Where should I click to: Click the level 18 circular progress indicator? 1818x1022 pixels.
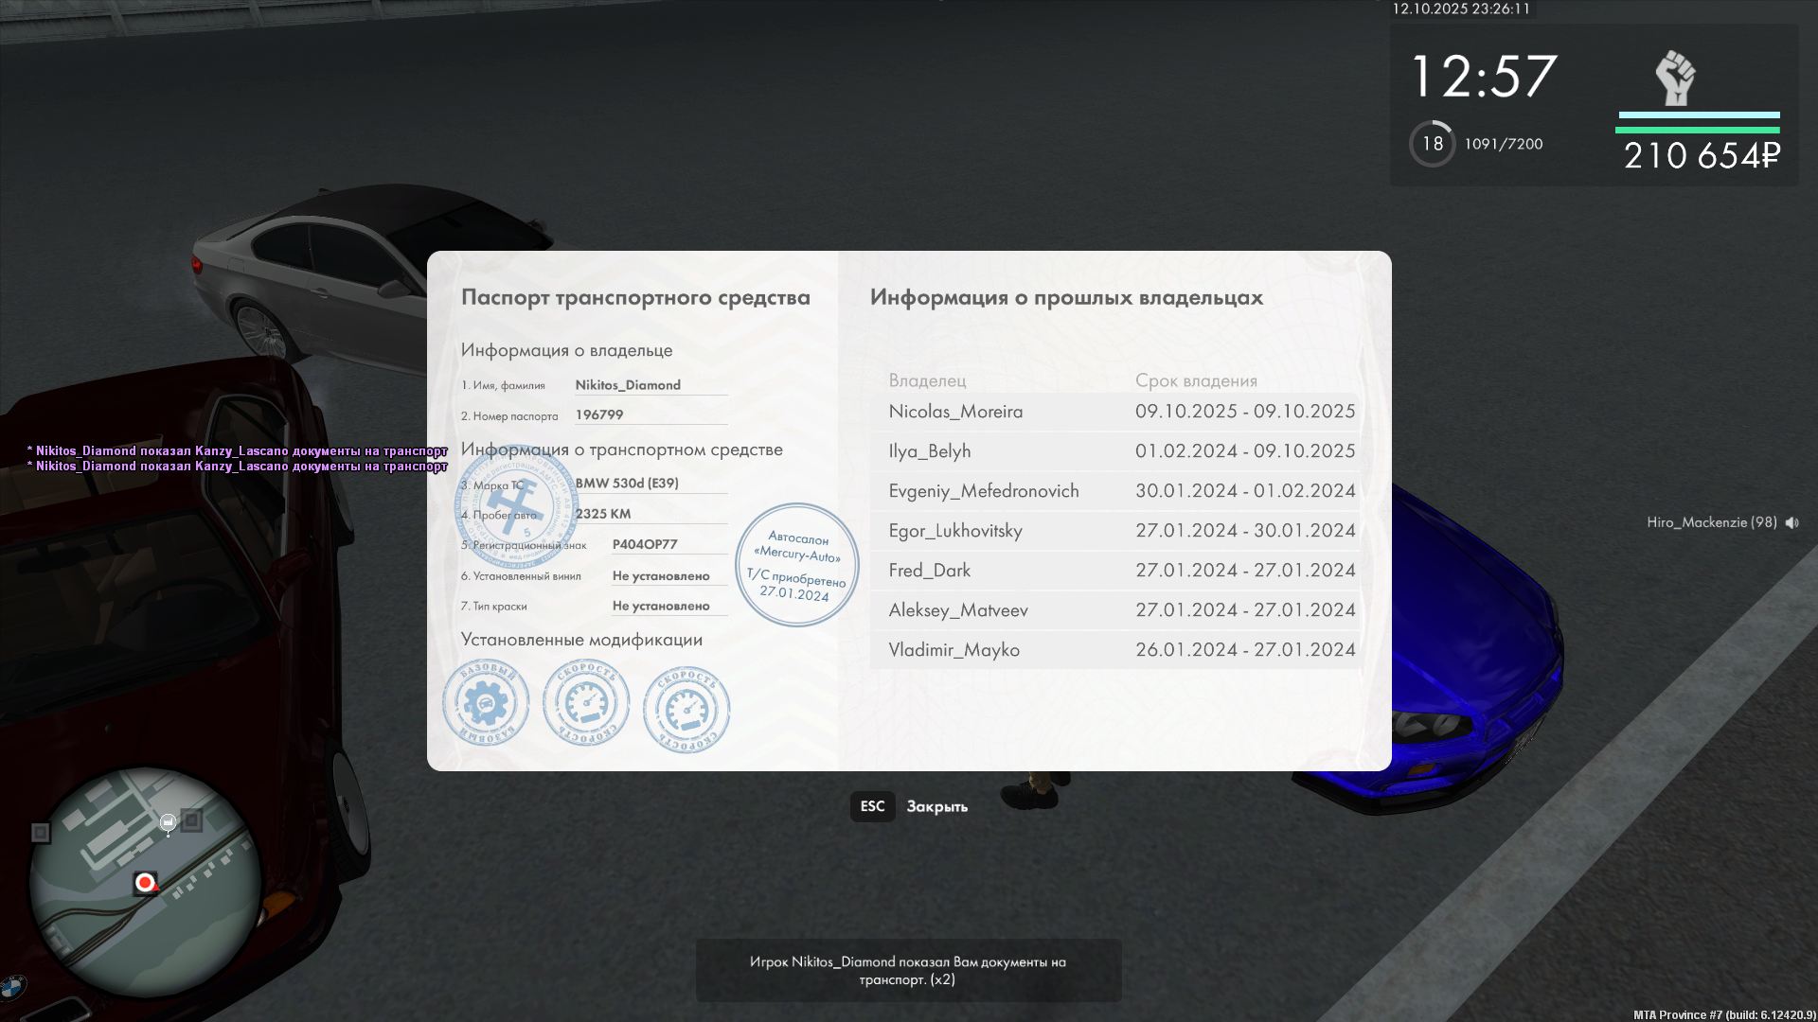pos(1432,144)
